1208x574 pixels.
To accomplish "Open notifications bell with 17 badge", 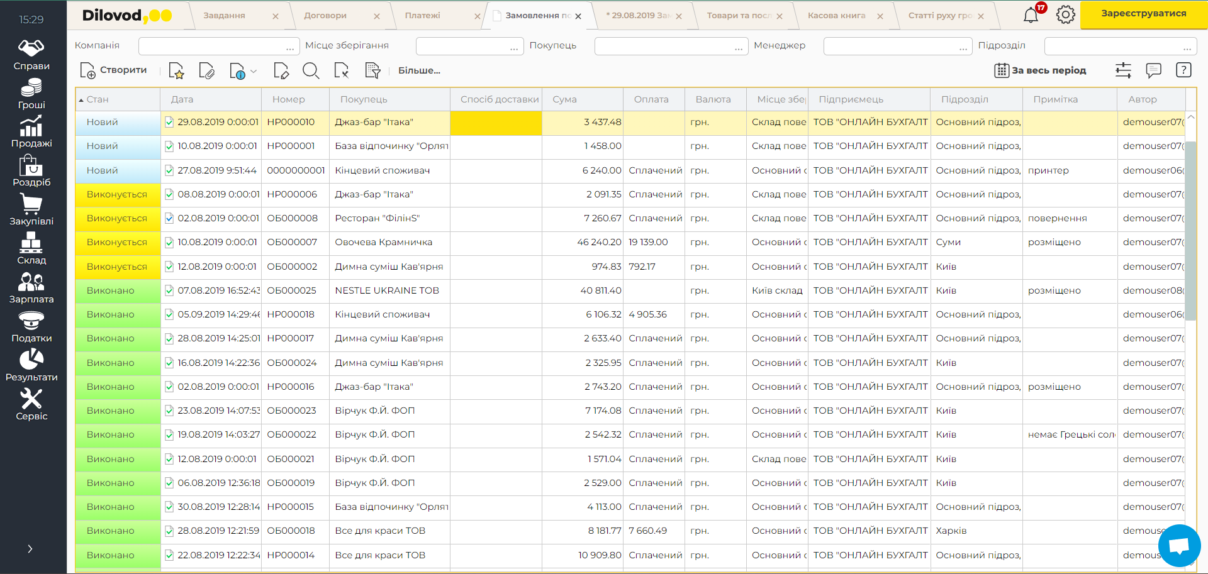I will [x=1032, y=14].
